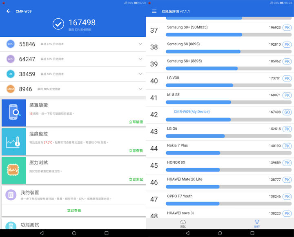Tap 立即查看 under 我的裝置
Screen dimensions: 294x237
click(x=74, y=210)
